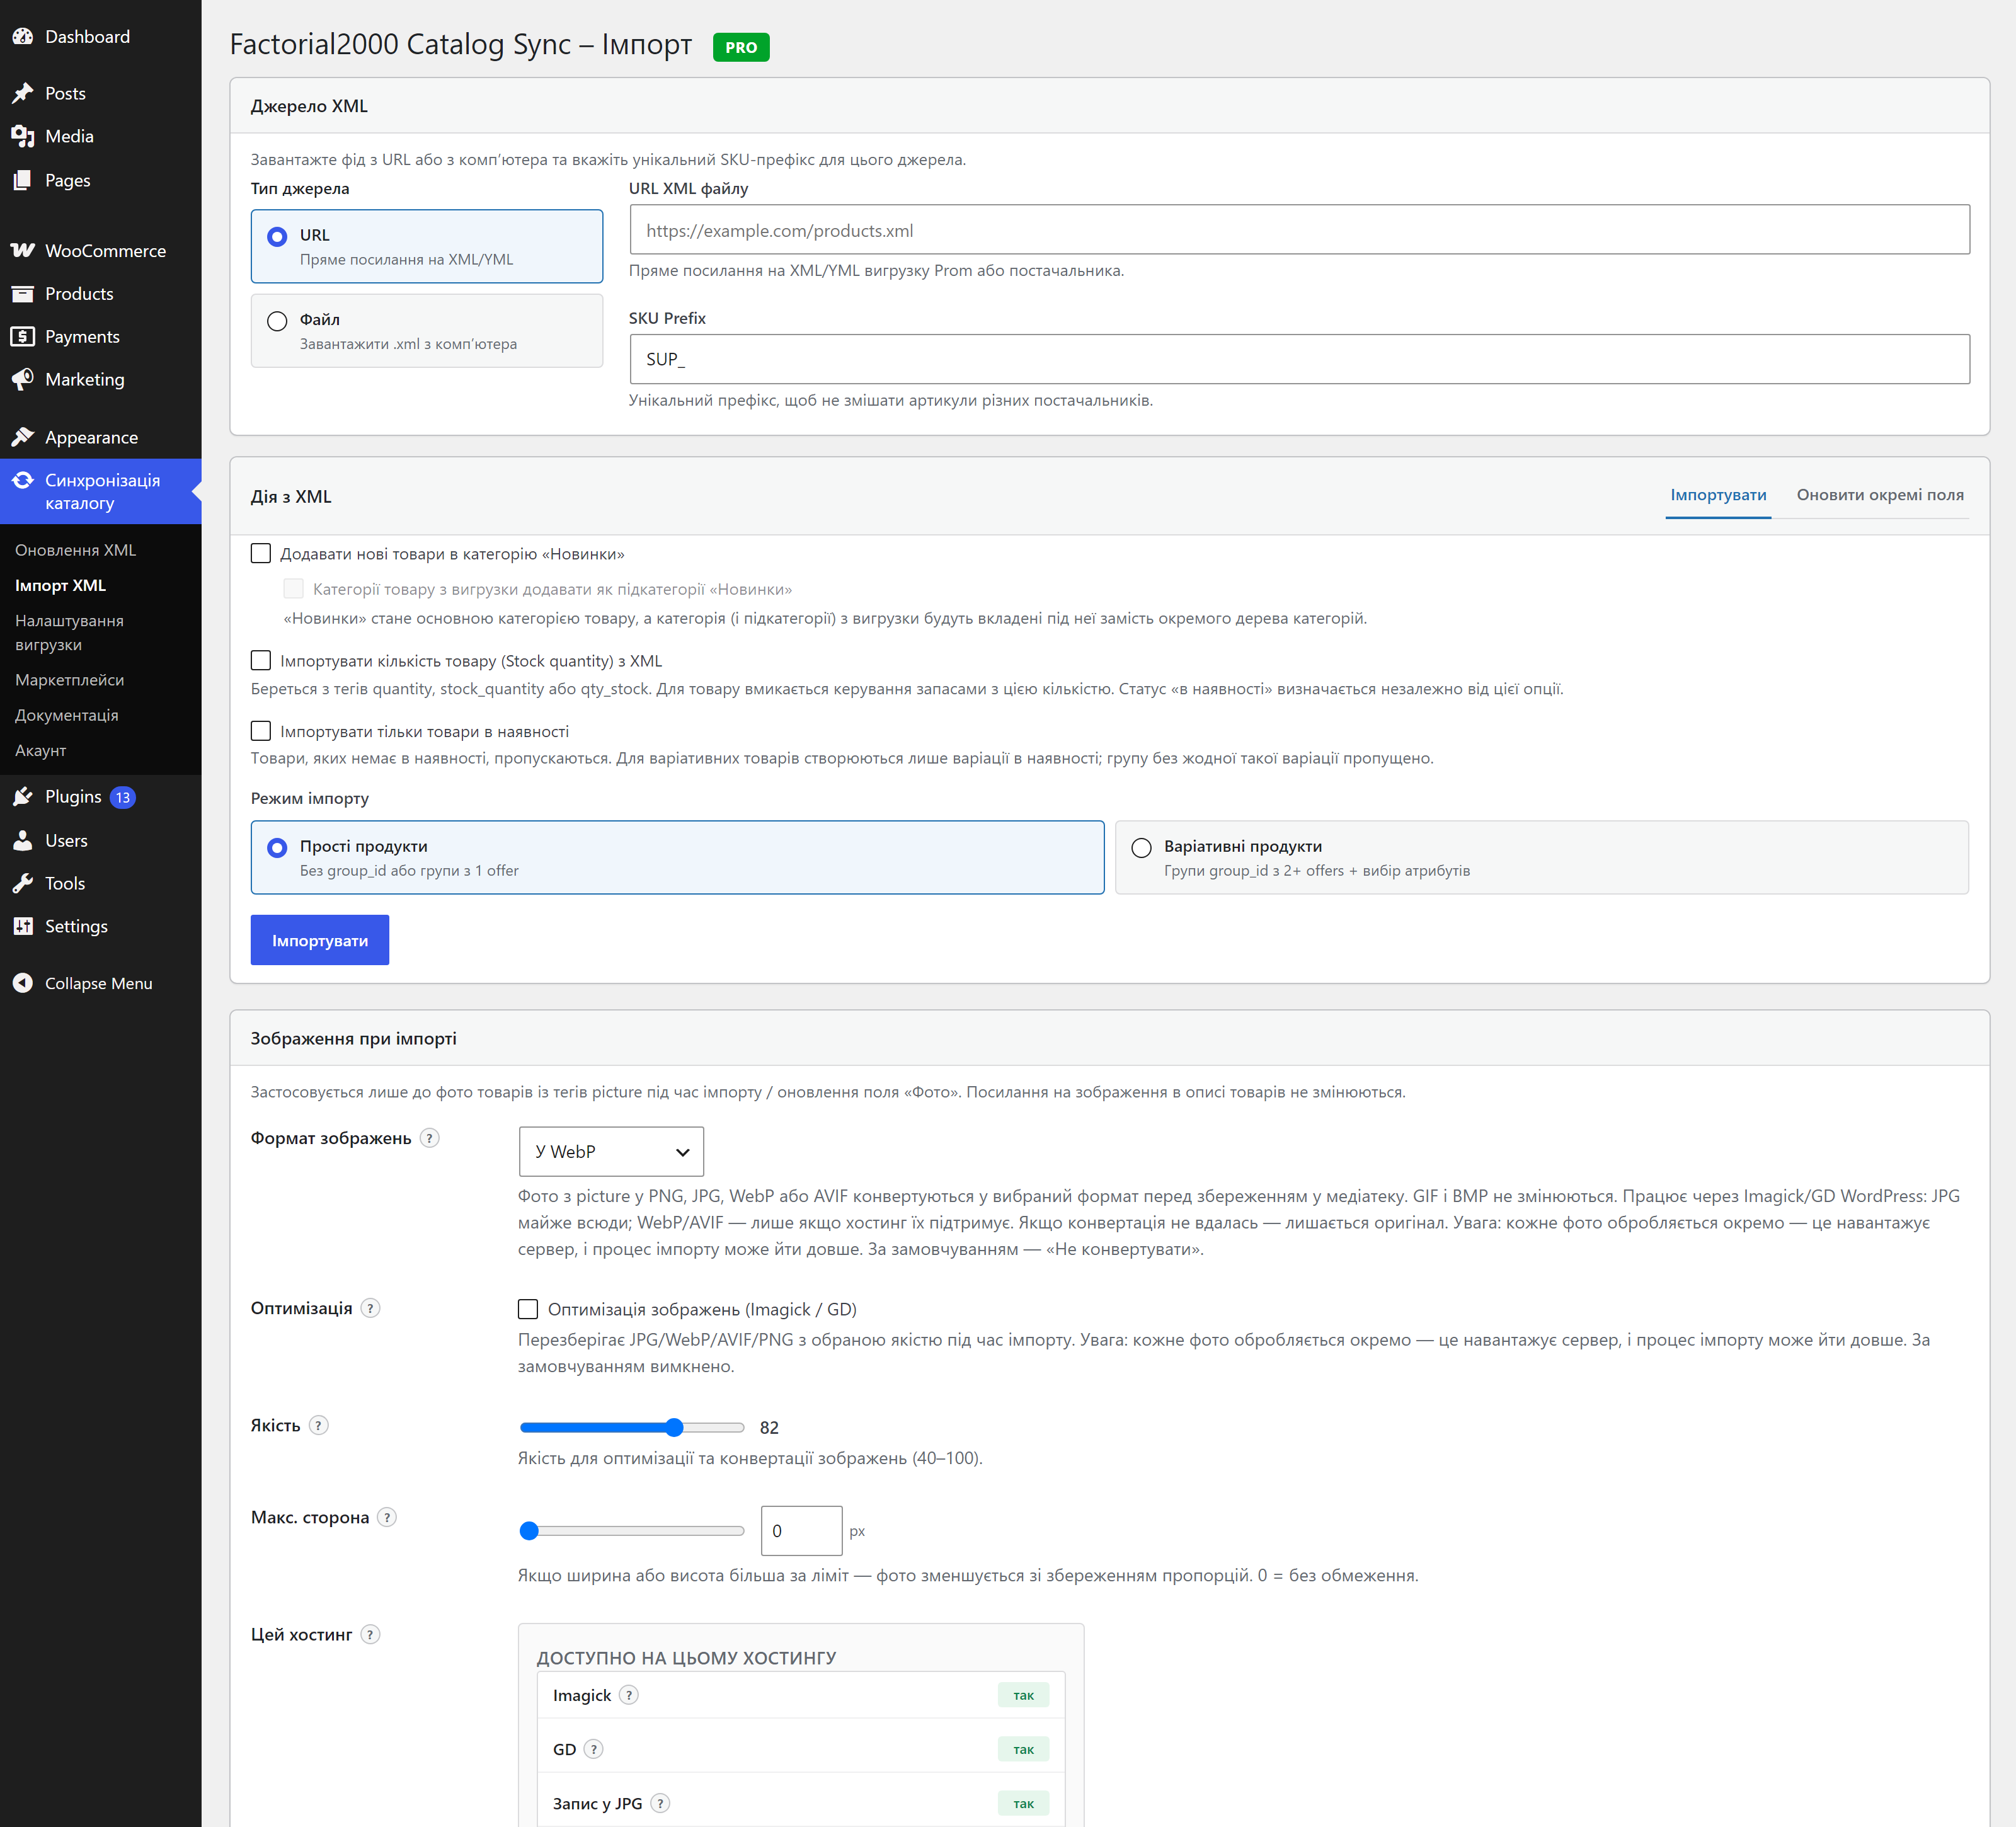Select URL source type radio
This screenshot has width=2016, height=1827.
coord(277,236)
